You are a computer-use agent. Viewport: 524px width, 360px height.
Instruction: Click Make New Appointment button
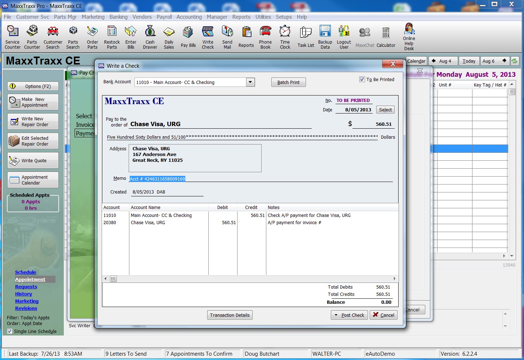click(x=33, y=102)
